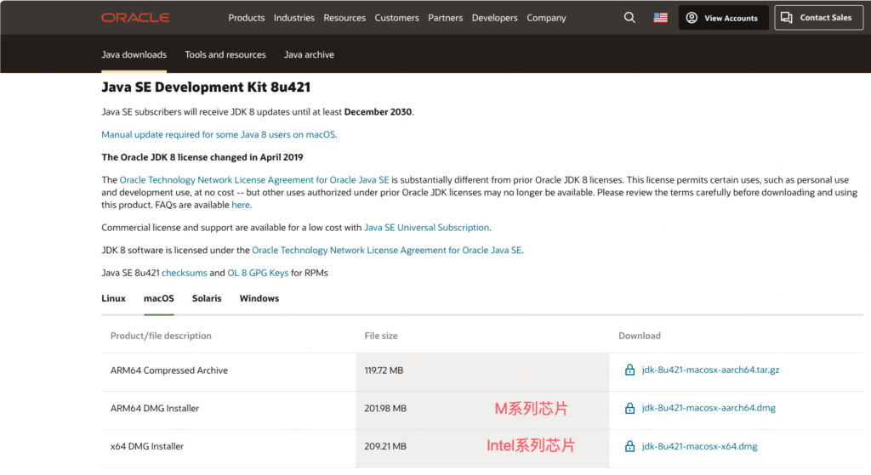Click the View Accounts button
The width and height of the screenshot is (871, 475).
(x=723, y=18)
